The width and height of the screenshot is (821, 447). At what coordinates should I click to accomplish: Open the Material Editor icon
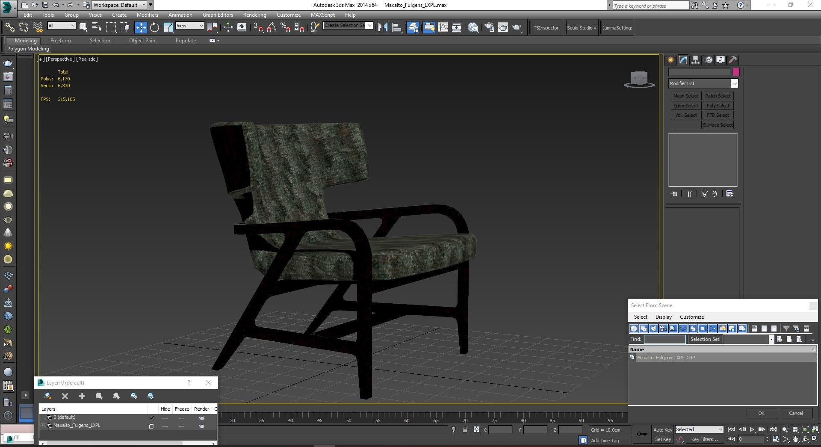coord(473,27)
